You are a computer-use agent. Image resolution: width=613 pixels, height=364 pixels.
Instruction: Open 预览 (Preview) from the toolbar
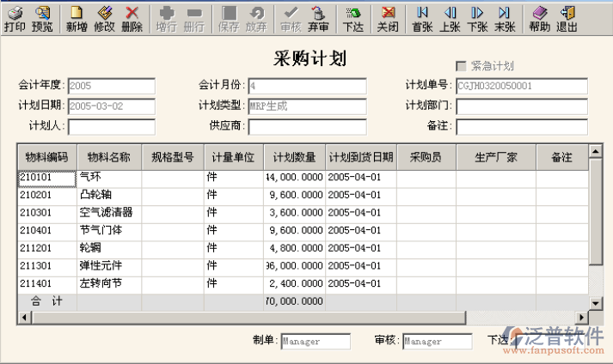(42, 18)
